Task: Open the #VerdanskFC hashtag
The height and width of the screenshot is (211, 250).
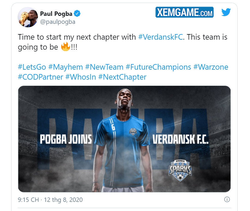Action: pyautogui.click(x=160, y=37)
